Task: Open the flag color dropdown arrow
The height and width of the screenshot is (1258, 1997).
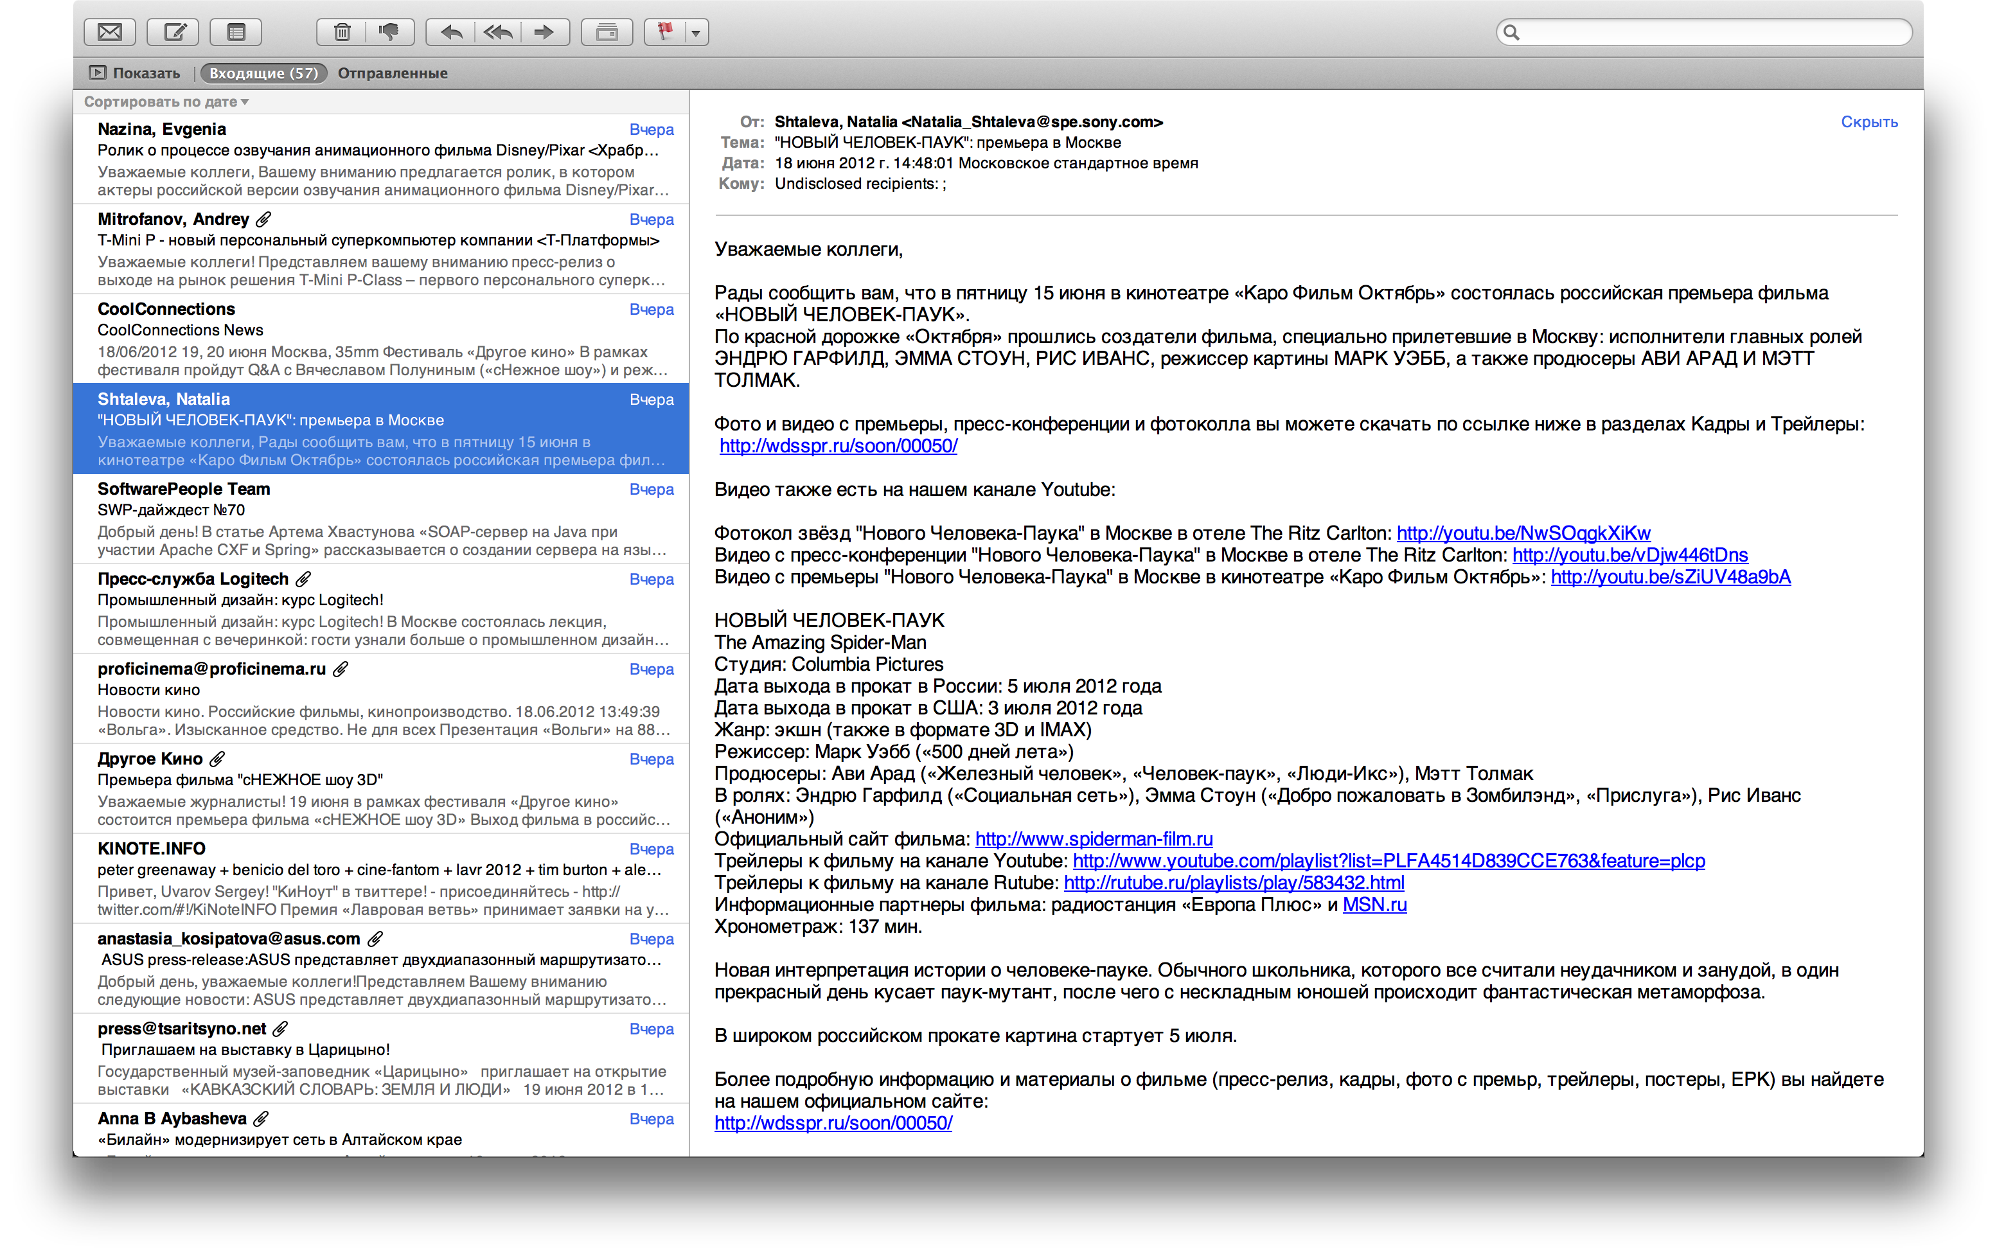Action: click(696, 33)
